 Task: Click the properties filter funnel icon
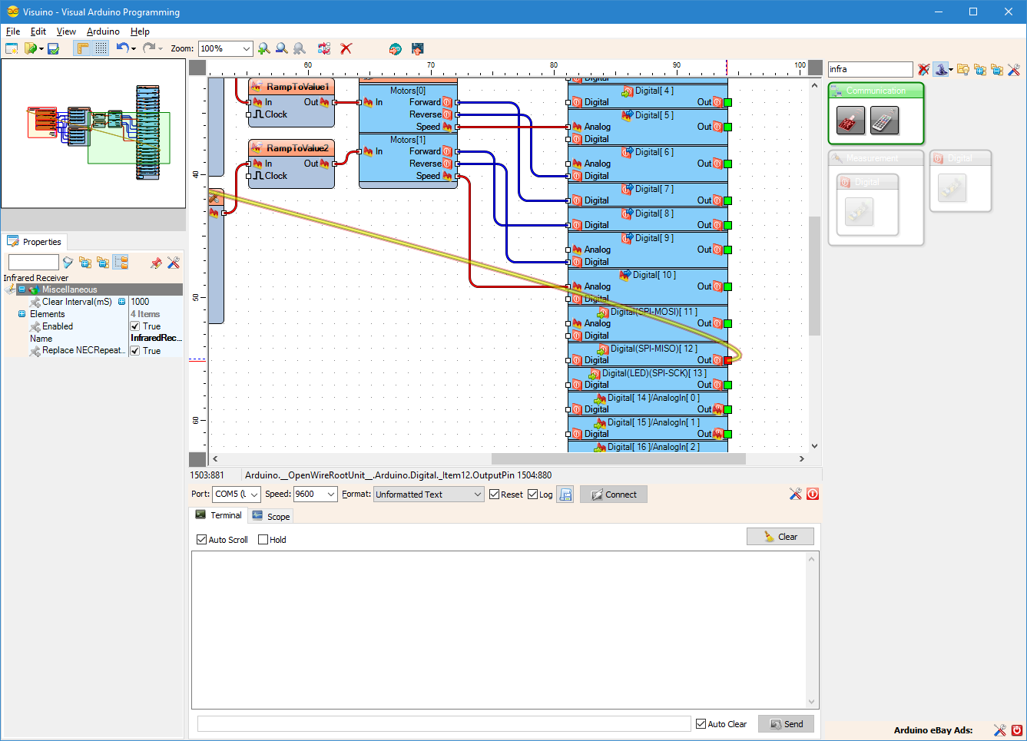pos(68,263)
